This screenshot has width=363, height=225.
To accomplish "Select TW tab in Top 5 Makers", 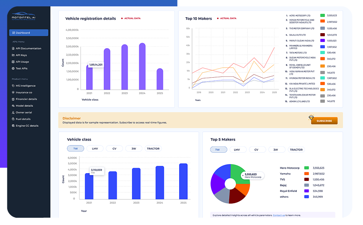I will [x=219, y=150].
